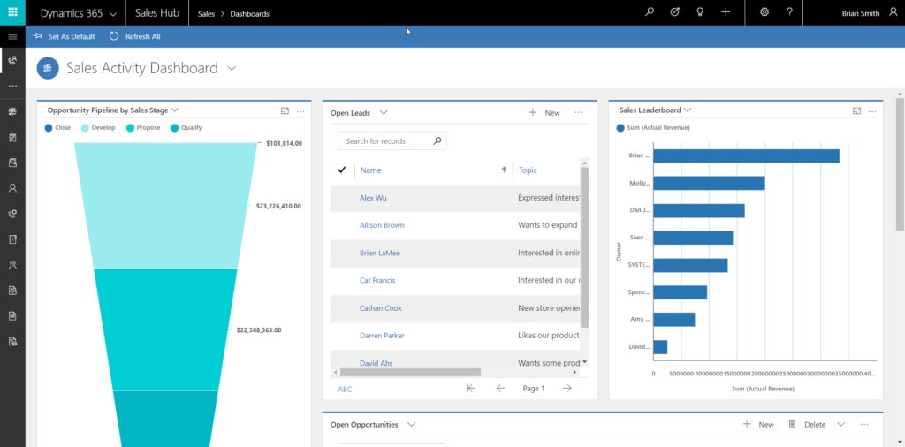Click the Brian leaderboard revenue bar

pyautogui.click(x=747, y=155)
